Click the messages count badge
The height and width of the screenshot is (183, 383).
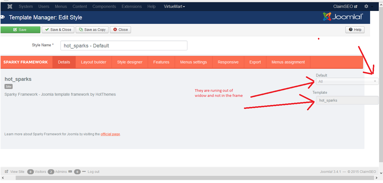click(77, 172)
